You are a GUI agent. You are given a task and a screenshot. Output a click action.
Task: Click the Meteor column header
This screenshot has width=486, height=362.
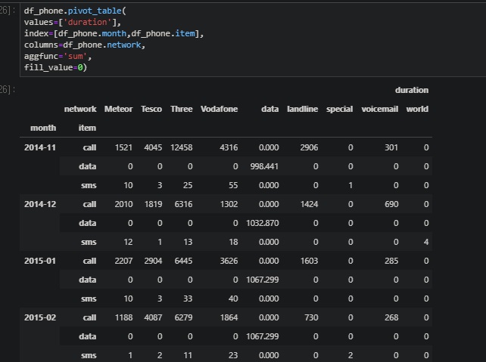pyautogui.click(x=118, y=110)
